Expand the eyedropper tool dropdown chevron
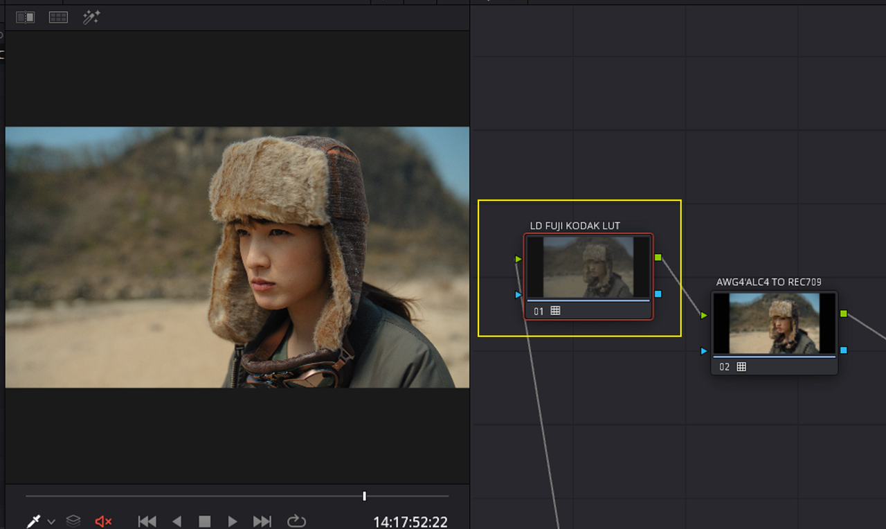Screen dimensions: 886x529 pos(51,522)
